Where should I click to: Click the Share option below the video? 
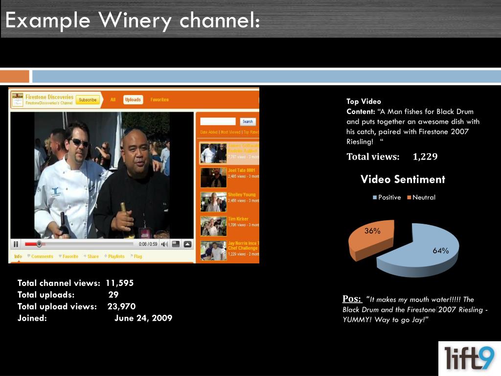(x=91, y=257)
